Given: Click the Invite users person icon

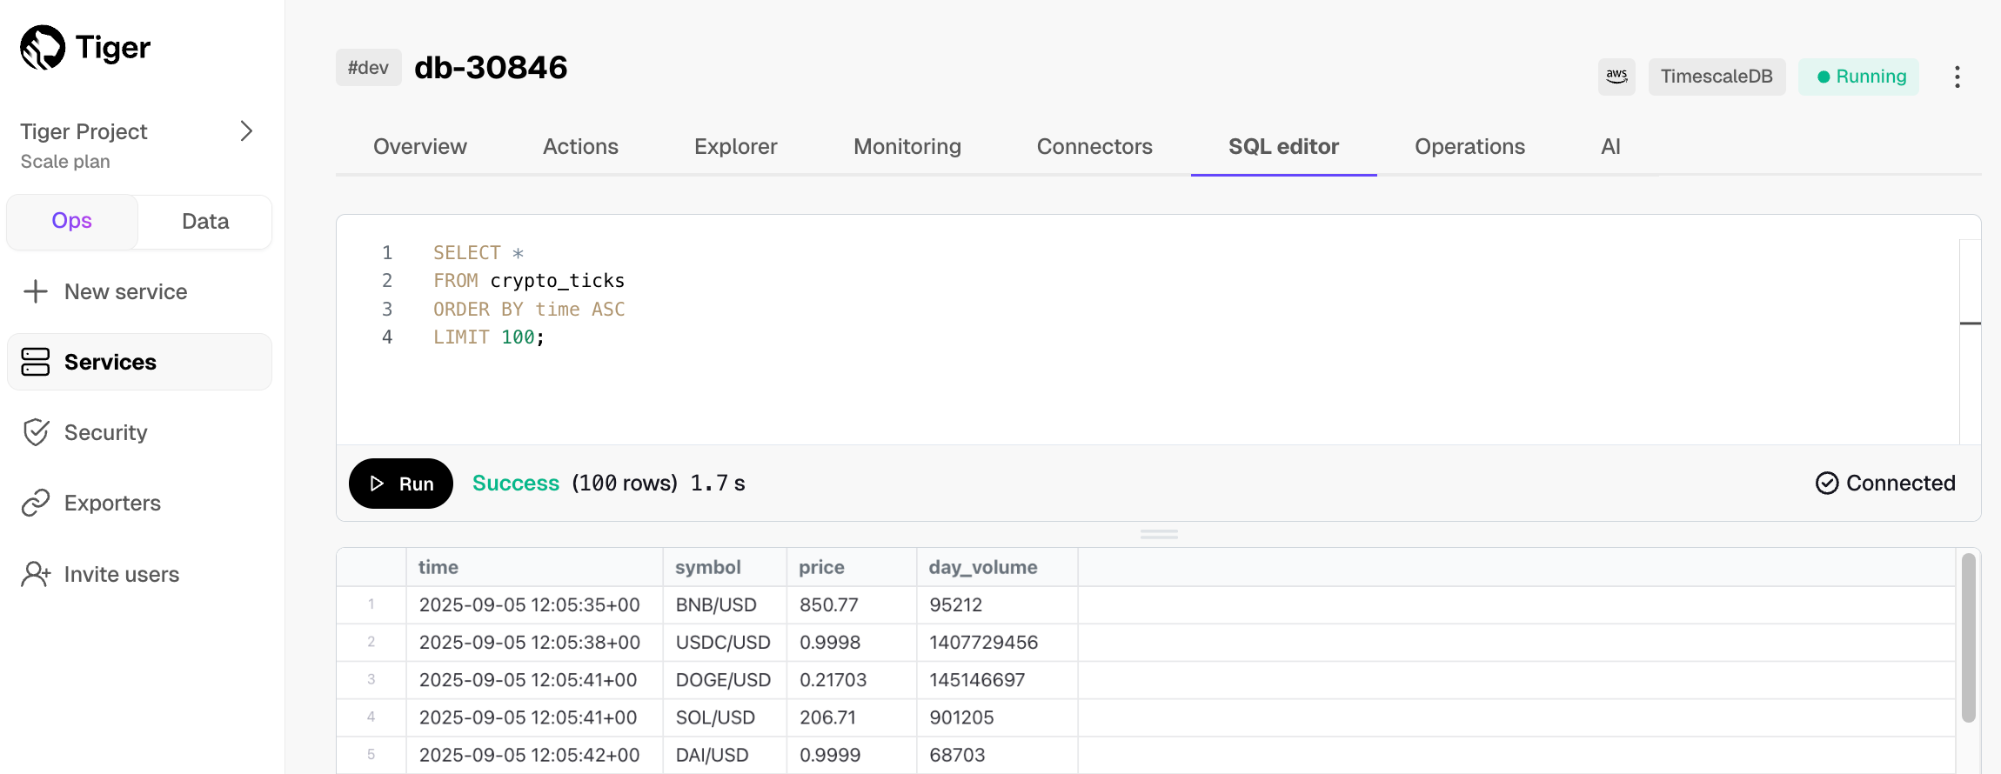Looking at the screenshot, I should tap(36, 574).
